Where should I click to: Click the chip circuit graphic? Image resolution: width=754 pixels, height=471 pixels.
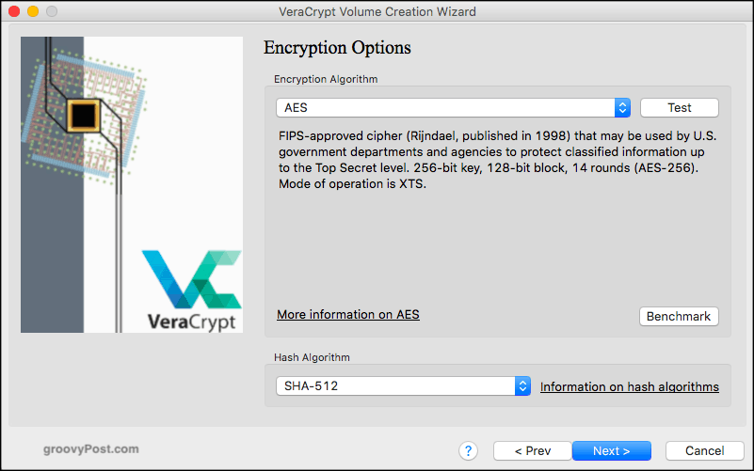(84, 116)
